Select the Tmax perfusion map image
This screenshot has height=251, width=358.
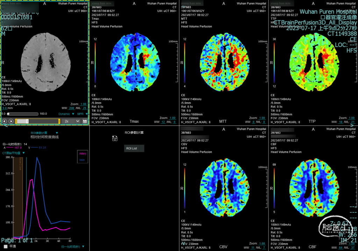click(x=135, y=62)
